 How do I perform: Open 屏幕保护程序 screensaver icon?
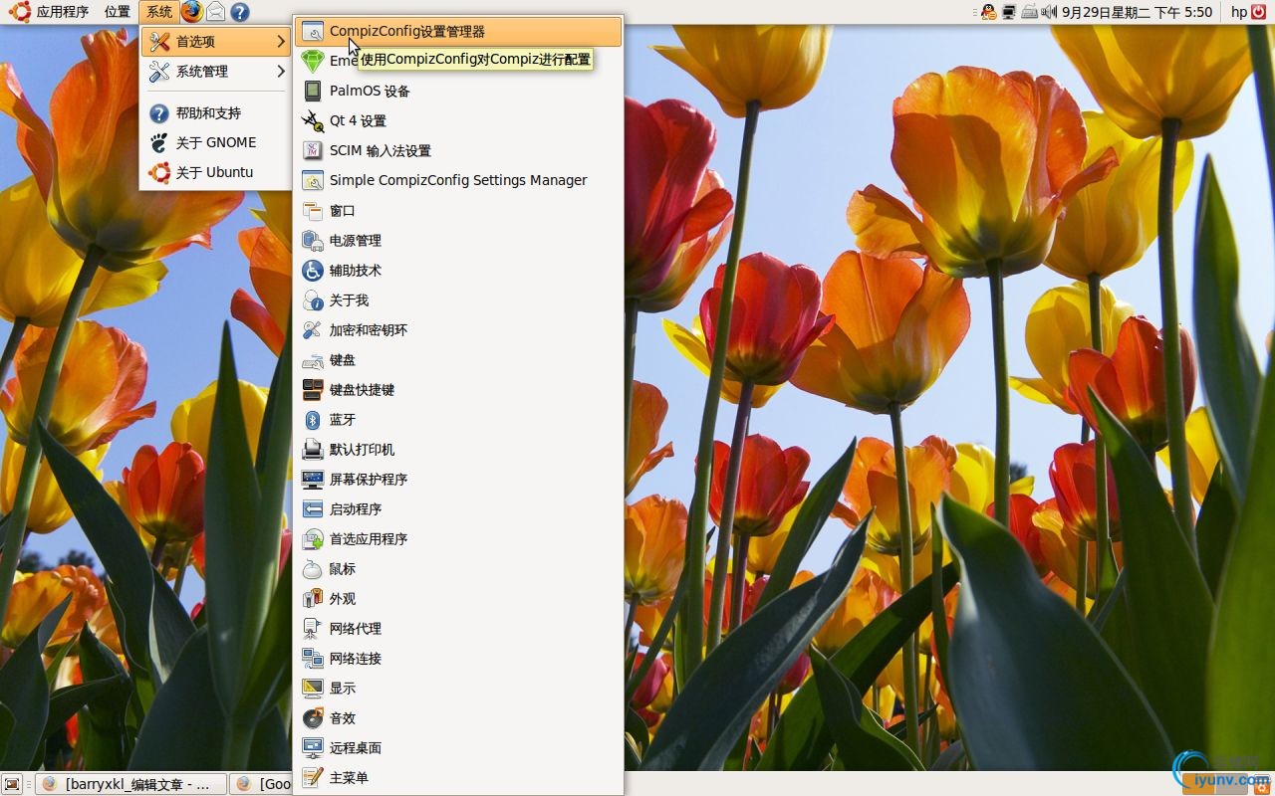313,480
